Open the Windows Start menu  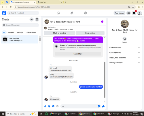point(3,114)
